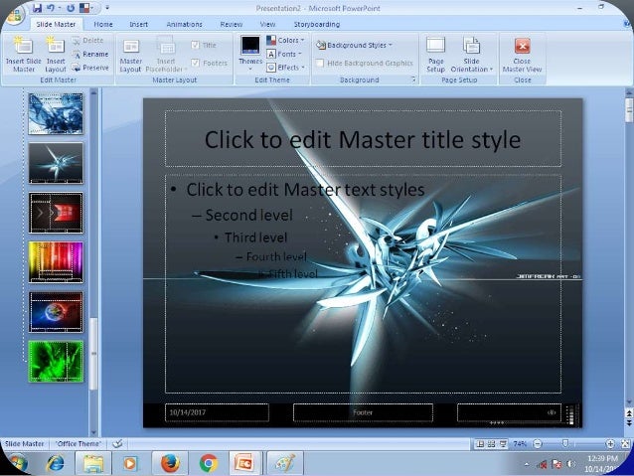Screen dimensions: 634x476
Task: Open the View tab
Action: coord(267,24)
